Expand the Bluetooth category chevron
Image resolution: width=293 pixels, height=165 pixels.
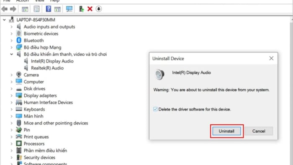(x=12, y=40)
